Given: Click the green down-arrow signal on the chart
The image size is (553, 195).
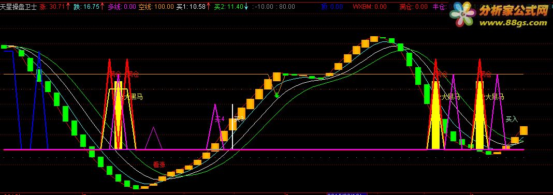Looking at the screenshot, I should (x=277, y=95).
